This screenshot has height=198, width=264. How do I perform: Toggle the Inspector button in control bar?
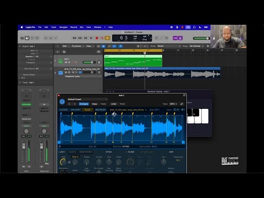pos(27,38)
